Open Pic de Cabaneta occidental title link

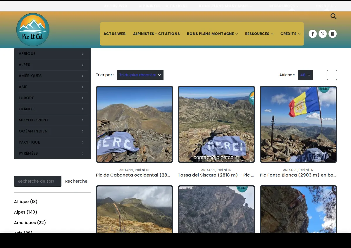133,175
